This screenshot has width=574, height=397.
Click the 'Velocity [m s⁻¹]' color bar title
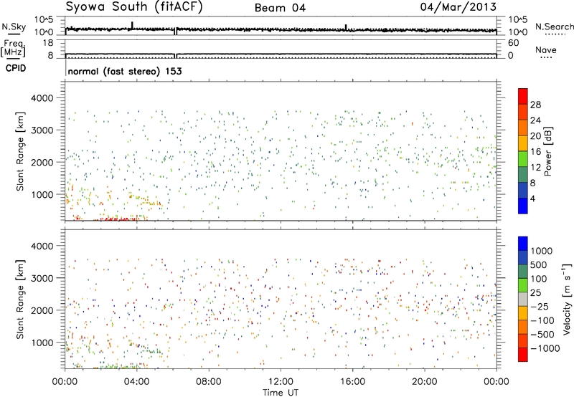pyautogui.click(x=567, y=299)
